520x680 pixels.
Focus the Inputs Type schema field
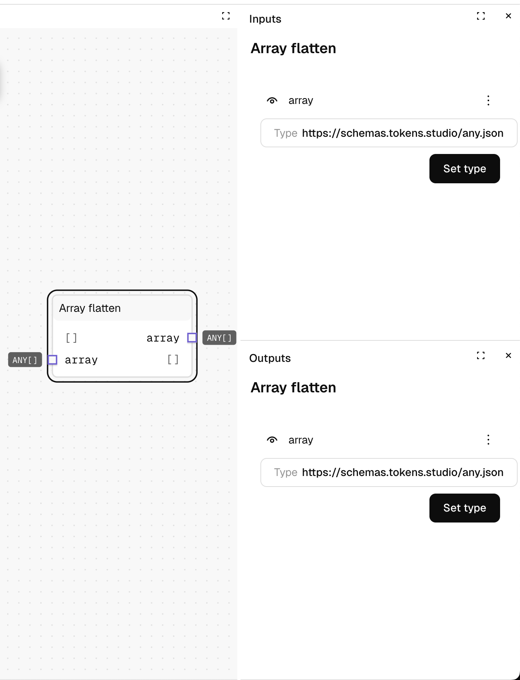tap(389, 133)
